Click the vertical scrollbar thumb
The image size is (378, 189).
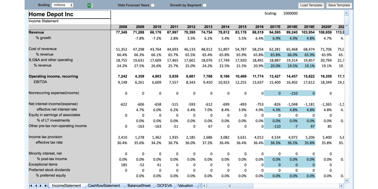[x=347, y=25]
